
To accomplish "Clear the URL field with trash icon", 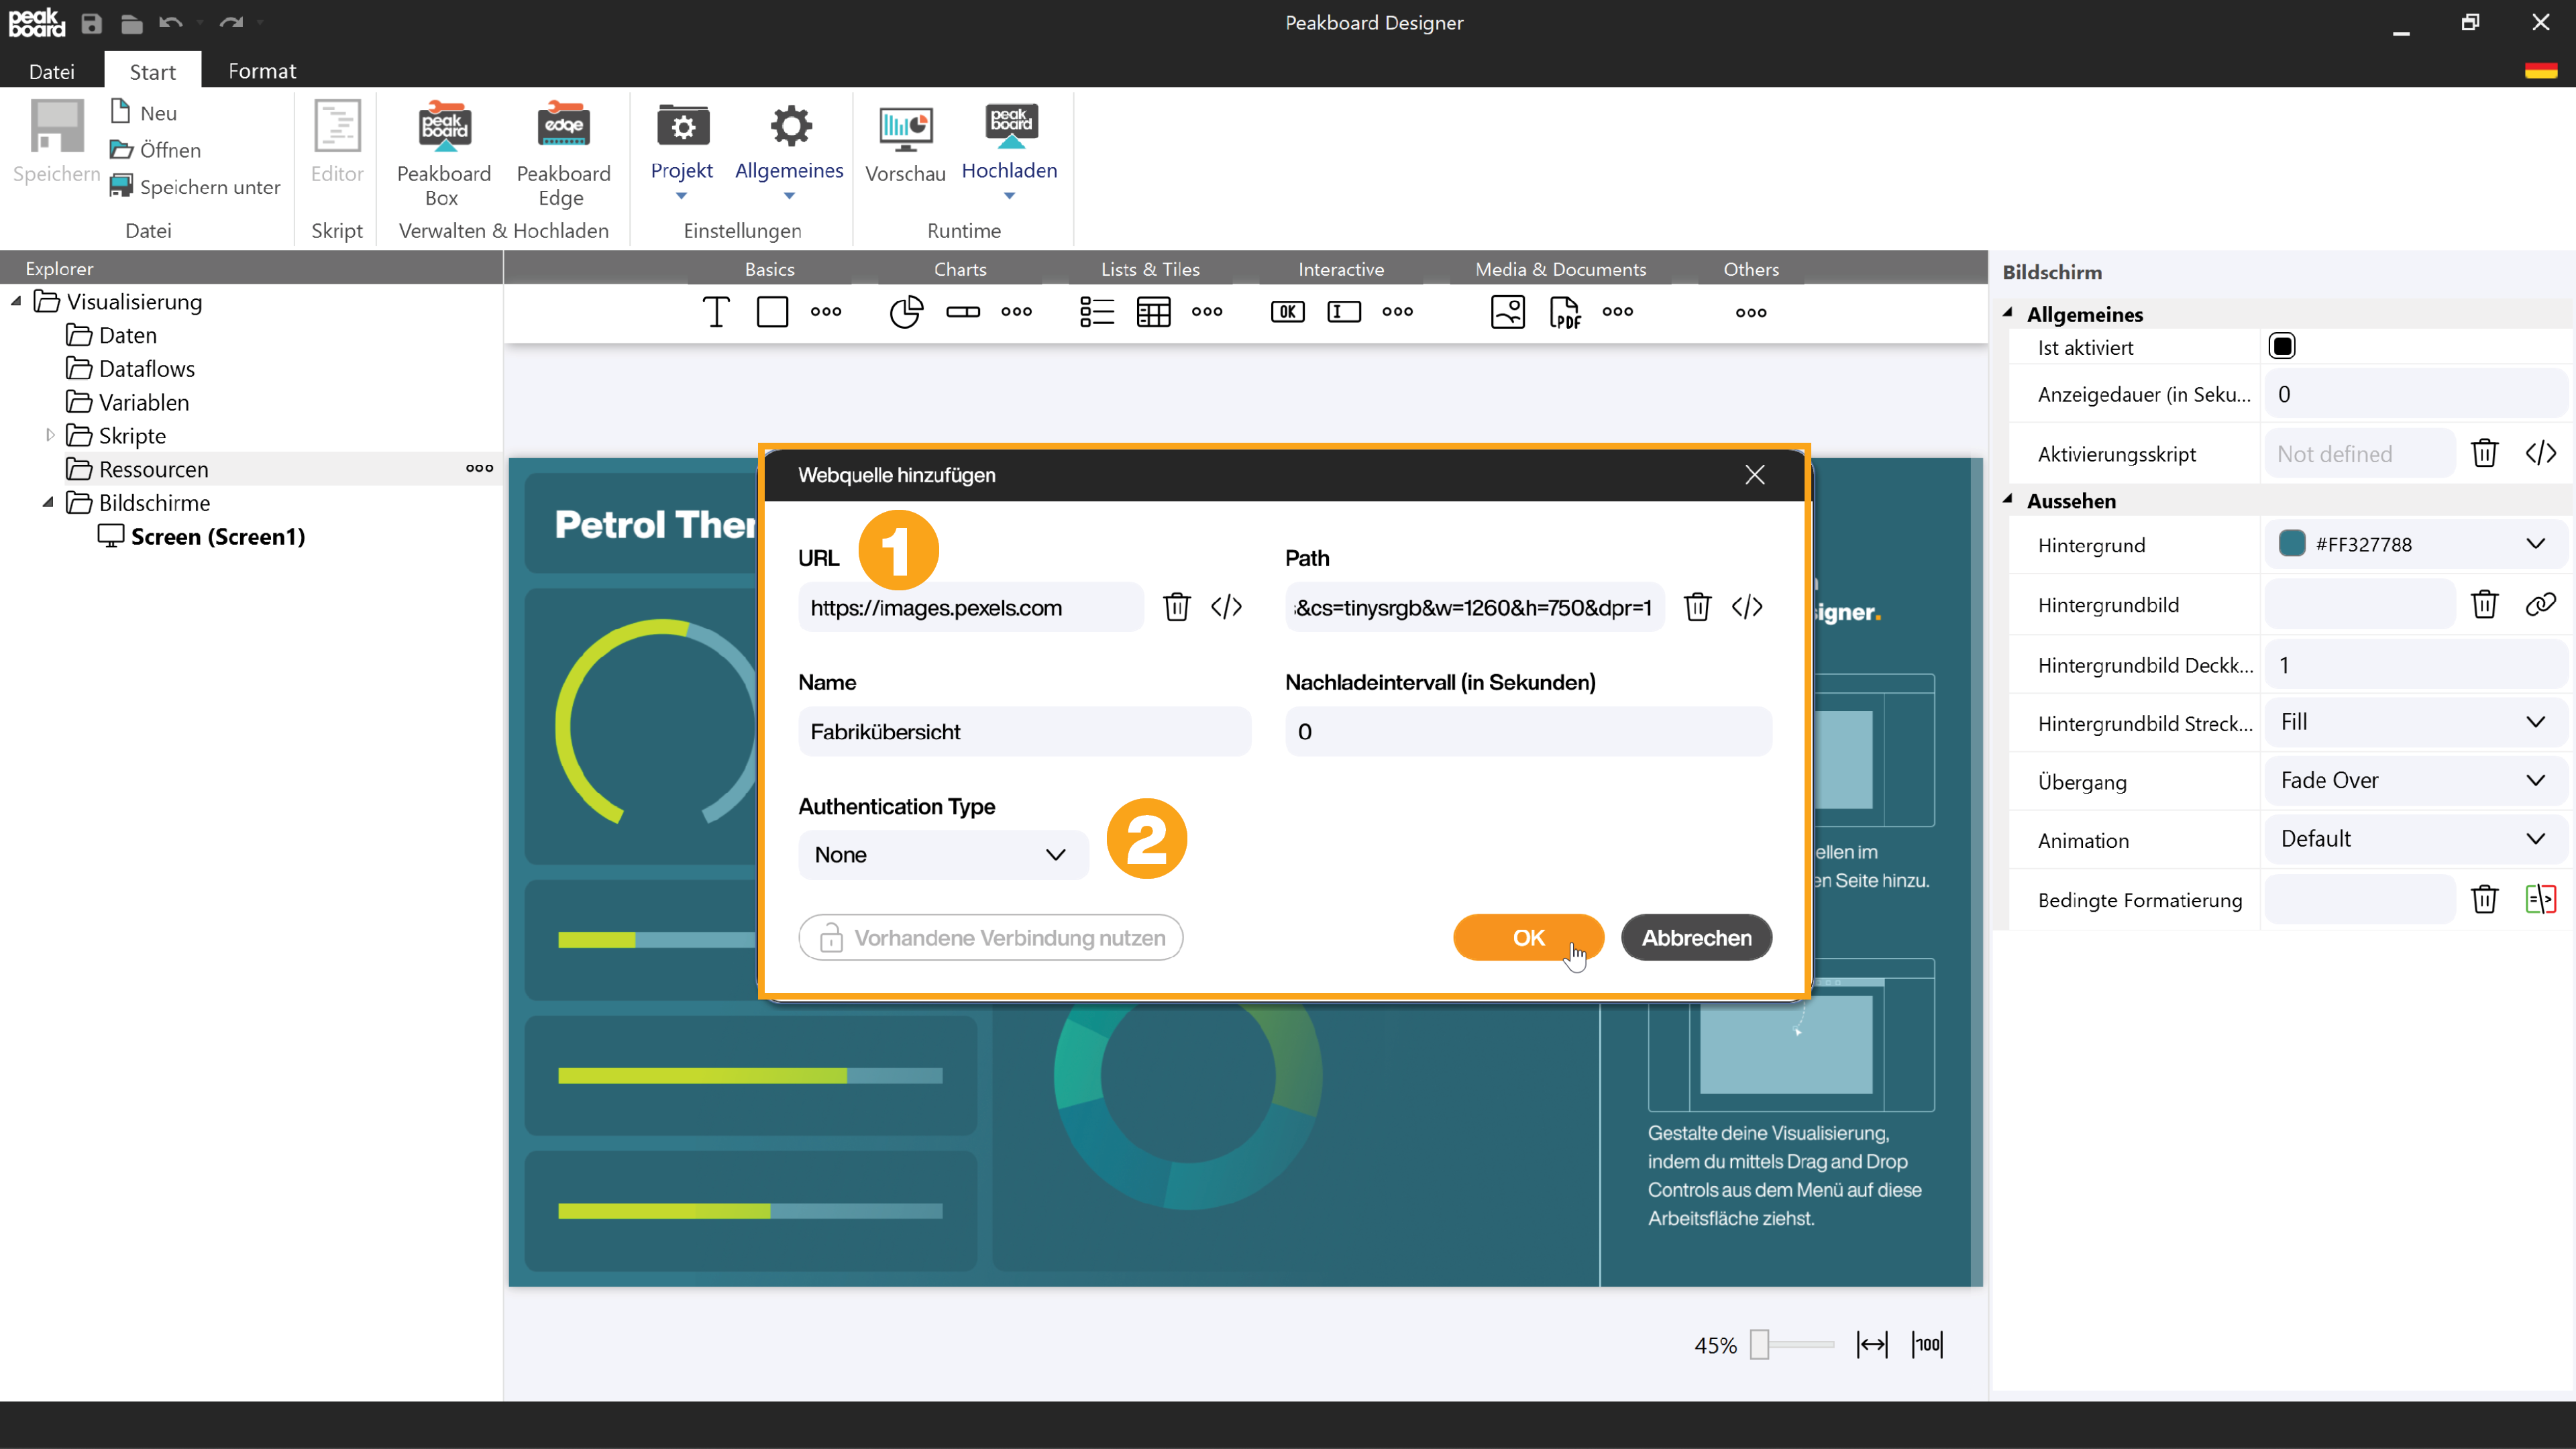I will point(1177,607).
